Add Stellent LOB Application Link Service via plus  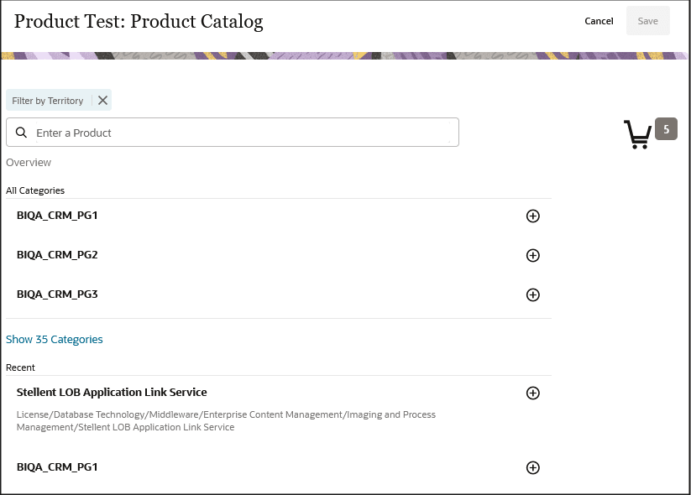pyautogui.click(x=532, y=393)
